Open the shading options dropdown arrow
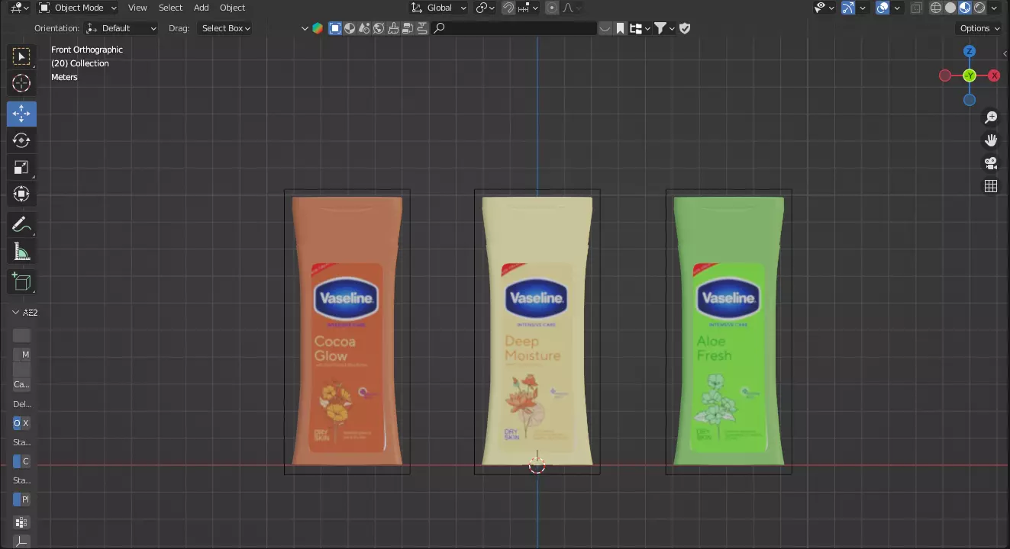 pos(994,8)
